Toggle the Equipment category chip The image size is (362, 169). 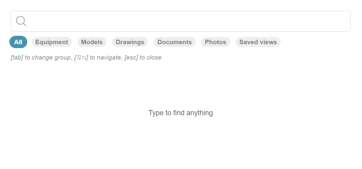[x=51, y=42]
